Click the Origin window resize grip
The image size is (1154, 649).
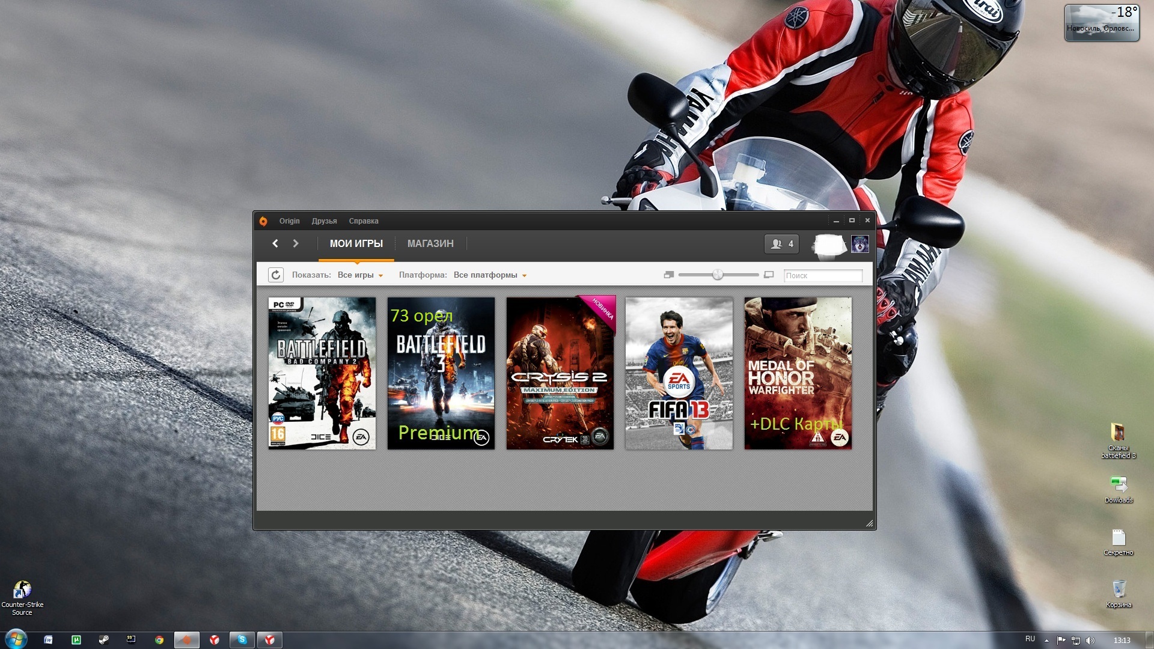869,523
